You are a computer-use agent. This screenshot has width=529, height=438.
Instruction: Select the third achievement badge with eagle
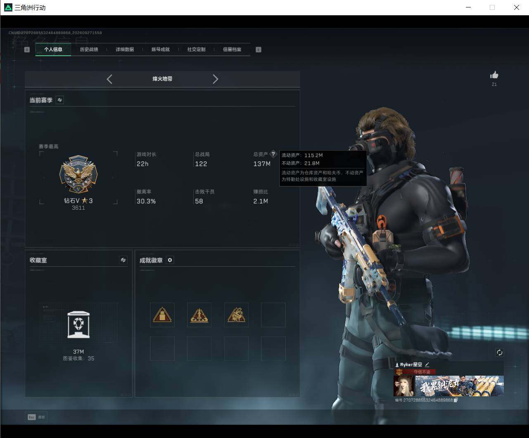click(x=236, y=315)
